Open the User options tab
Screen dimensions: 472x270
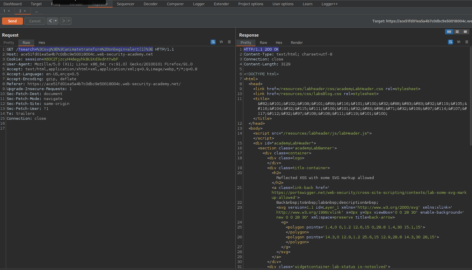[283, 4]
